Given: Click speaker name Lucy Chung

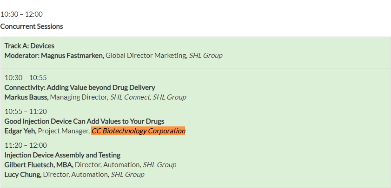Looking at the screenshot, I should coord(23,175).
